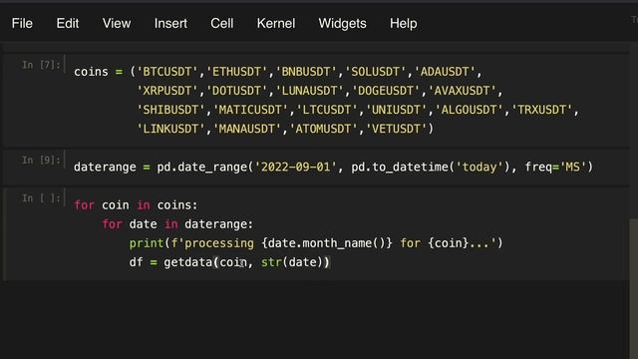Click the print keyword in loop
The image size is (638, 359).
147,243
